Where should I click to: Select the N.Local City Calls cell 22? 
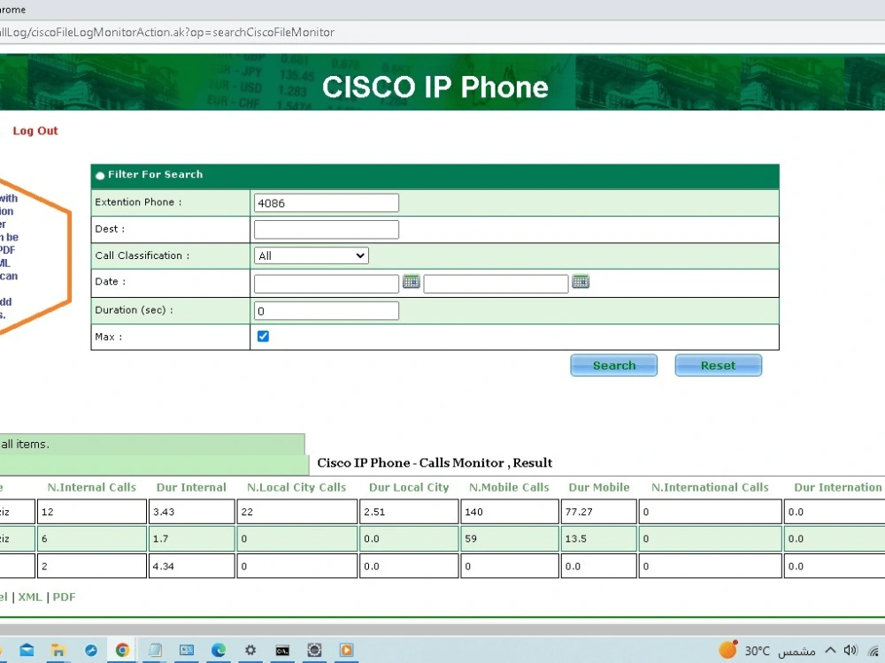click(x=296, y=511)
